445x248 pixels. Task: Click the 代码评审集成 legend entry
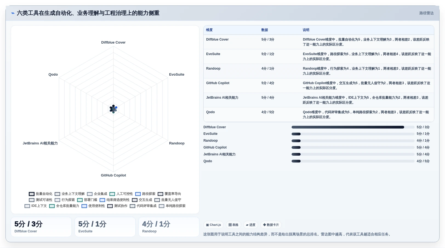(x=143, y=206)
